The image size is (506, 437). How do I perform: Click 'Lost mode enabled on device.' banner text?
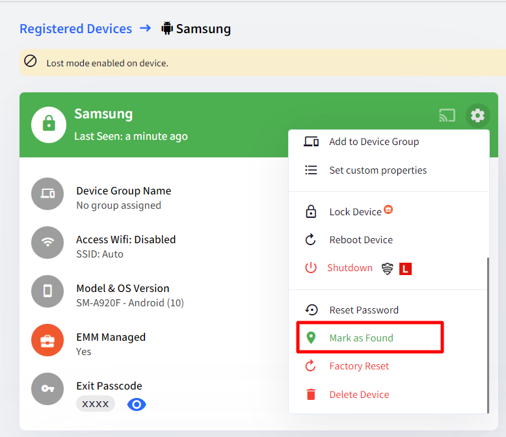click(107, 63)
